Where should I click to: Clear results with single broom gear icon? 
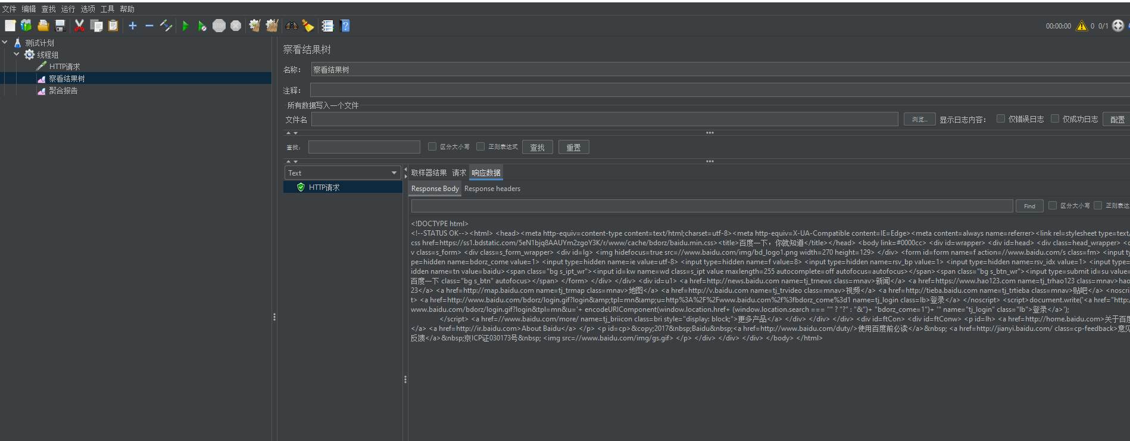255,26
